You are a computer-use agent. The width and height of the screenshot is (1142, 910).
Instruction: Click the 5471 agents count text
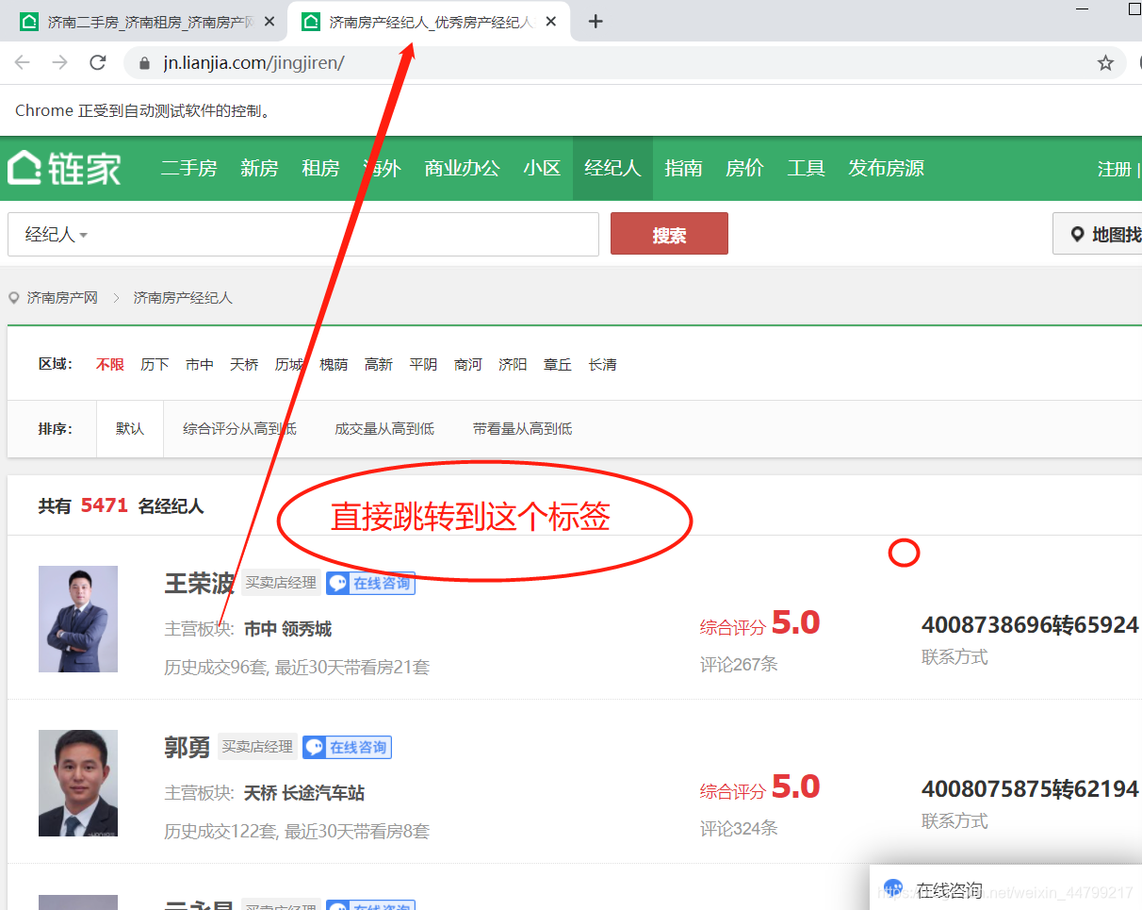(105, 505)
